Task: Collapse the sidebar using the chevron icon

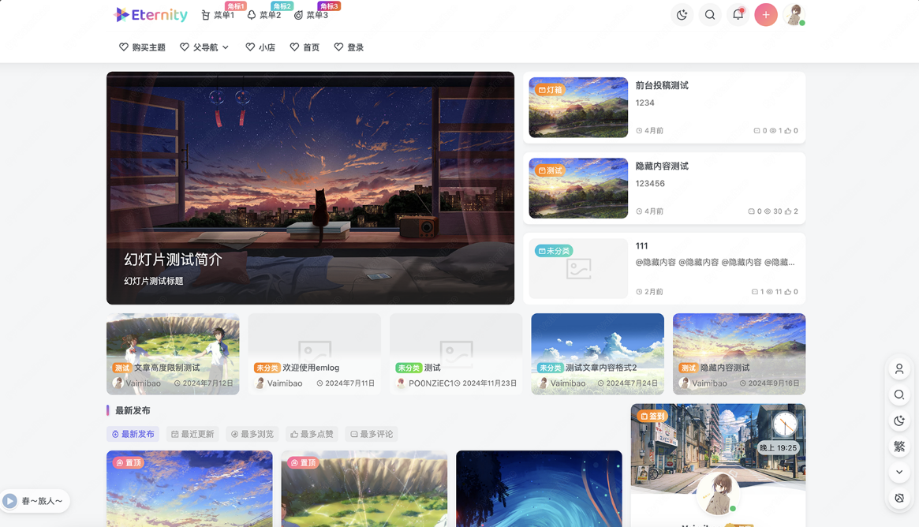Action: click(899, 472)
